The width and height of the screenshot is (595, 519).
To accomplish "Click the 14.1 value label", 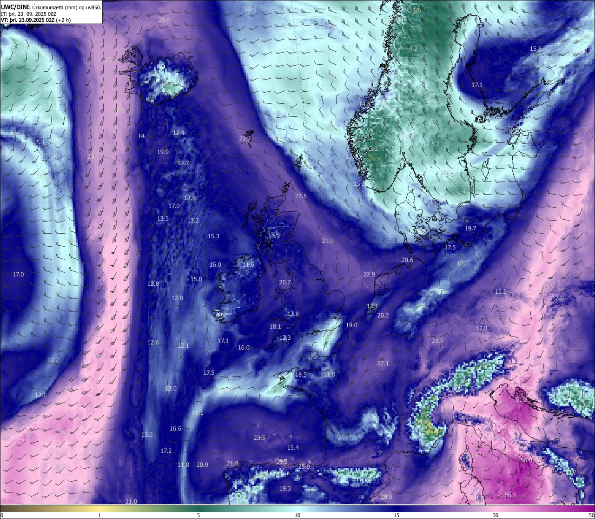I will [x=144, y=136].
